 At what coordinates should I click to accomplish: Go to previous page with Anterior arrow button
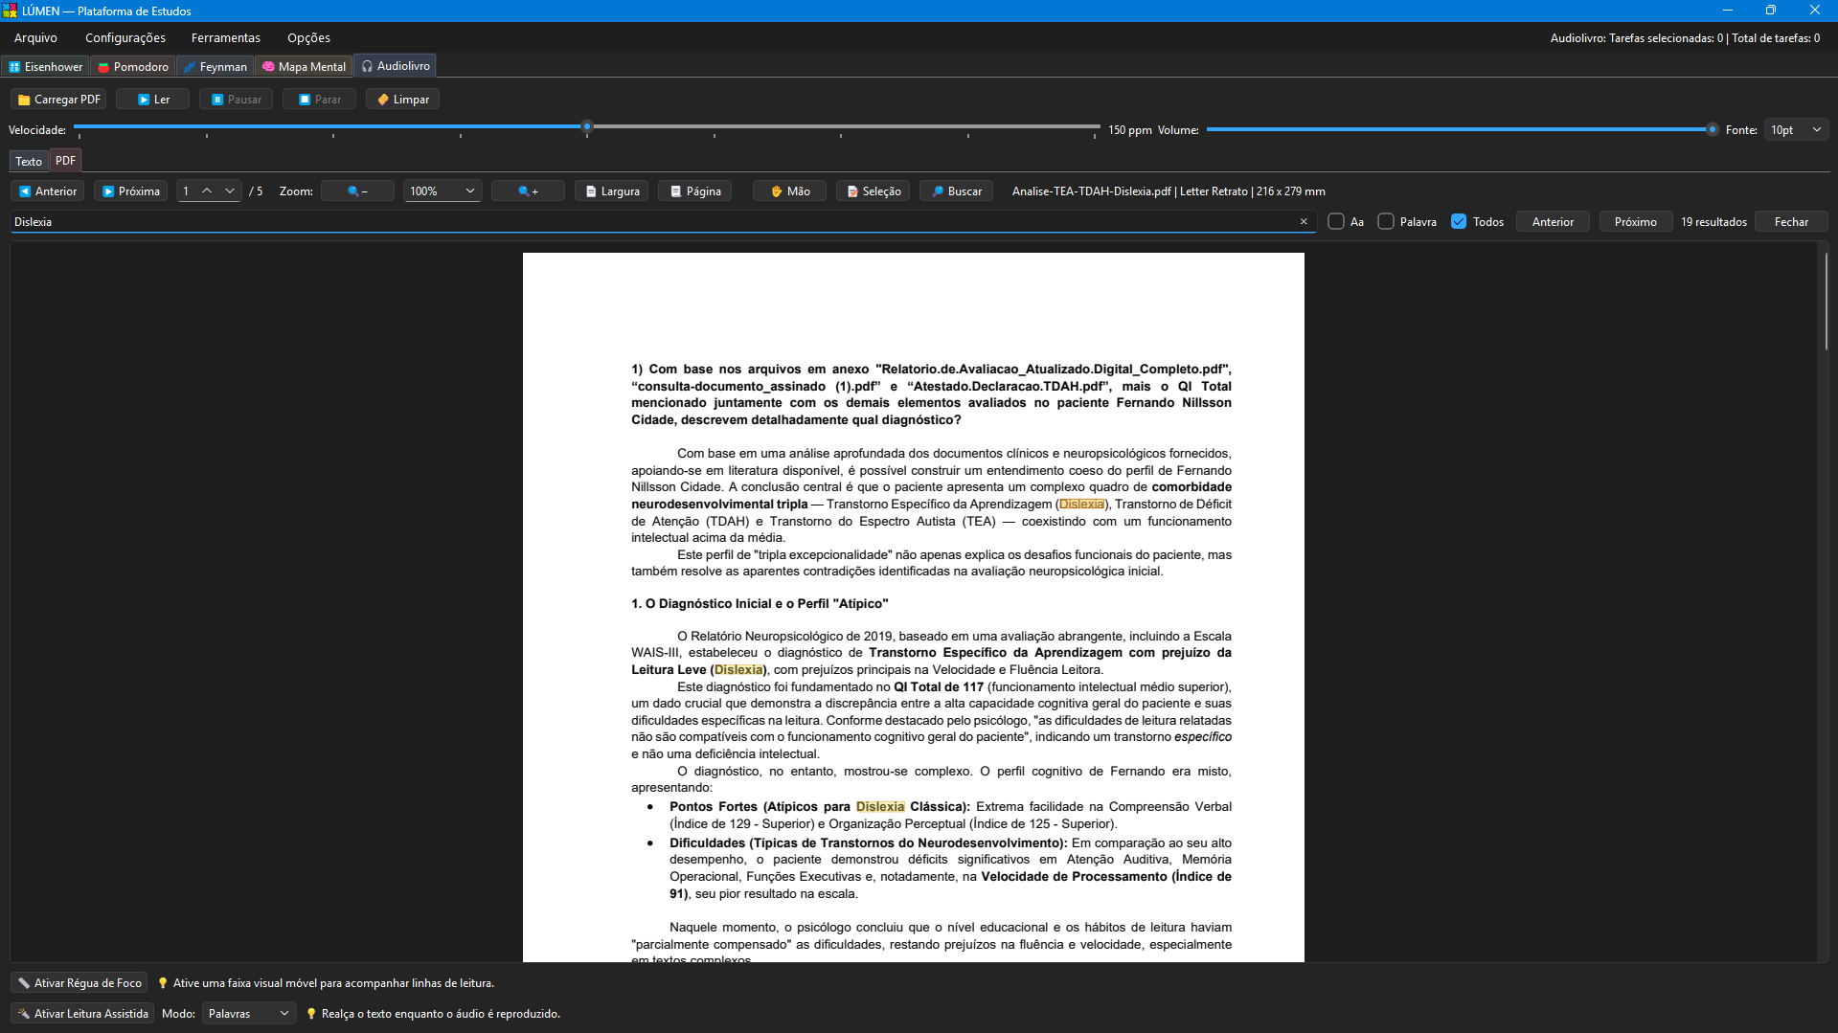(x=48, y=191)
